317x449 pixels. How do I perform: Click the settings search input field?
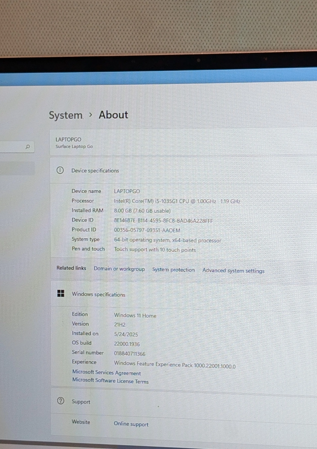(17, 147)
